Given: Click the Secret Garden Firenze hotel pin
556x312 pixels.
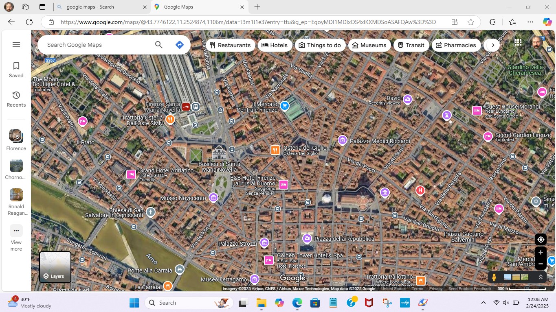Looking at the screenshot, I should tap(488, 137).
